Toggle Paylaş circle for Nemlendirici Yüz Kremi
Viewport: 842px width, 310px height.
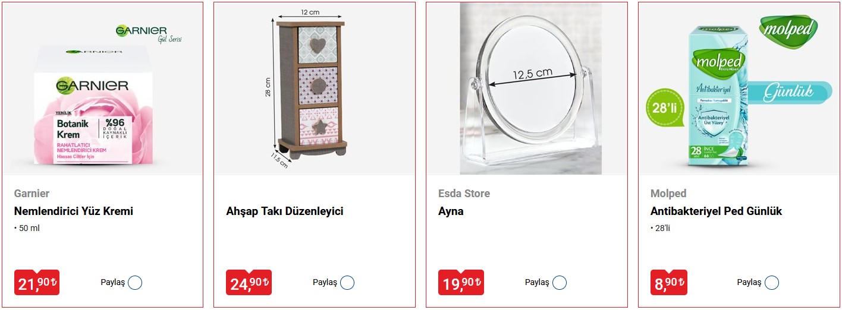pyautogui.click(x=135, y=283)
